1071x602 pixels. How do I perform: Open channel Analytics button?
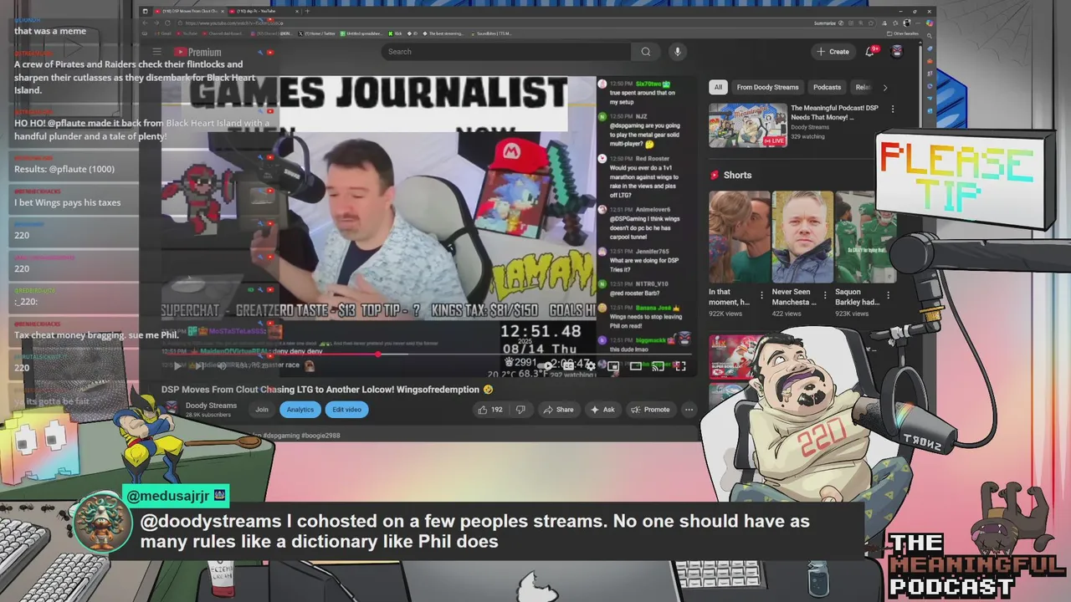tap(300, 410)
